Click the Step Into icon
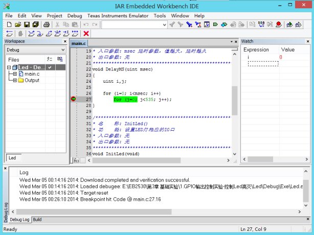Image resolution: width=314 pixels, height=235 pixels. [40, 33]
